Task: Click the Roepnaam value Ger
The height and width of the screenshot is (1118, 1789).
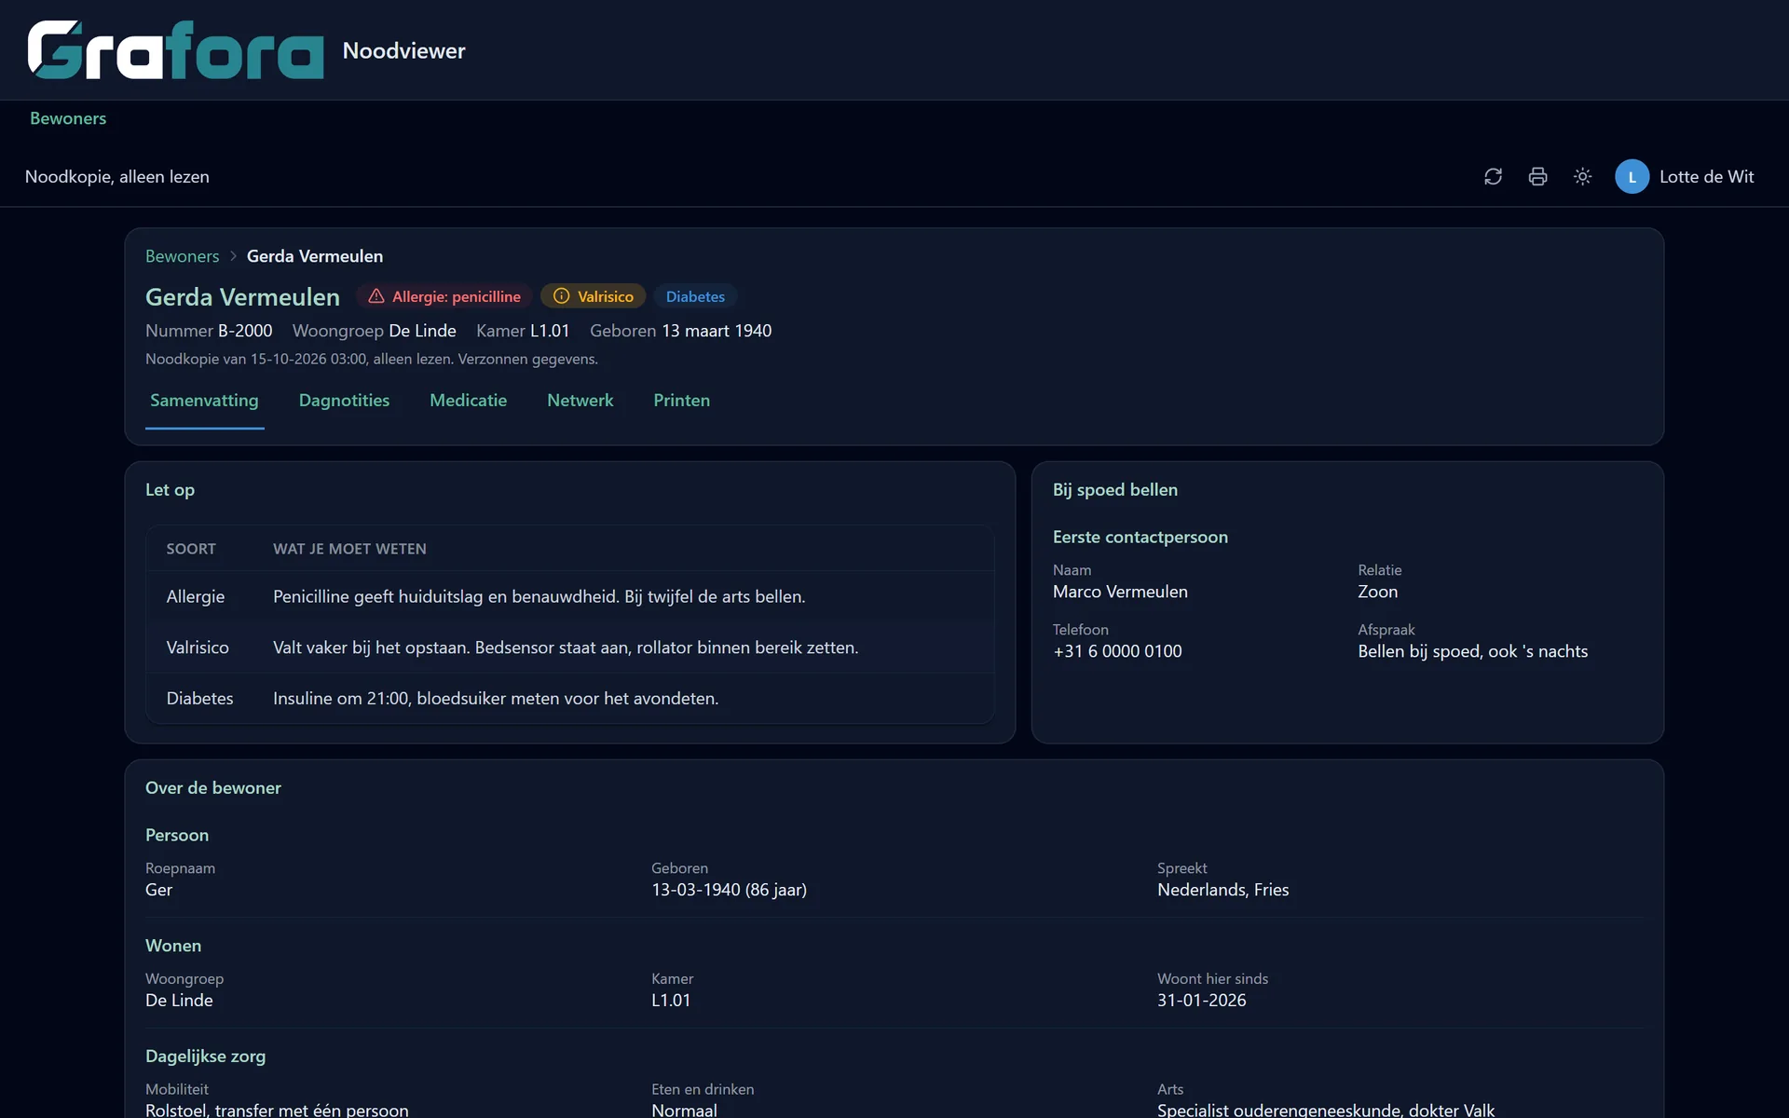Action: [x=158, y=890]
